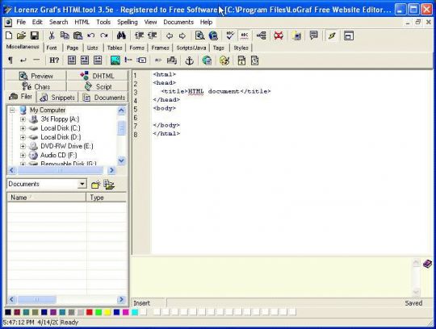This screenshot has height=329, width=436.
Task: Click the "Ready" status bar text
Action: (69, 323)
